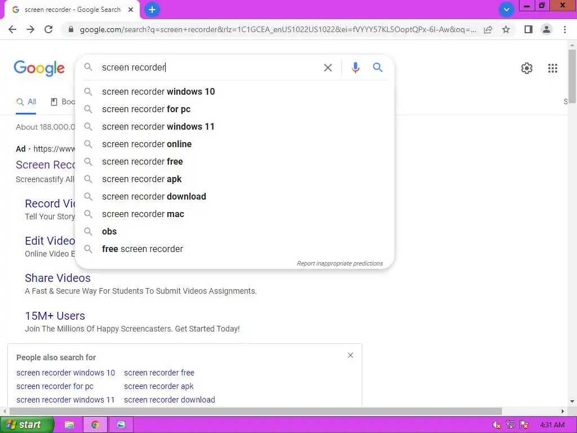The width and height of the screenshot is (577, 433).
Task: Start voice search with the microphone
Action: pos(356,68)
